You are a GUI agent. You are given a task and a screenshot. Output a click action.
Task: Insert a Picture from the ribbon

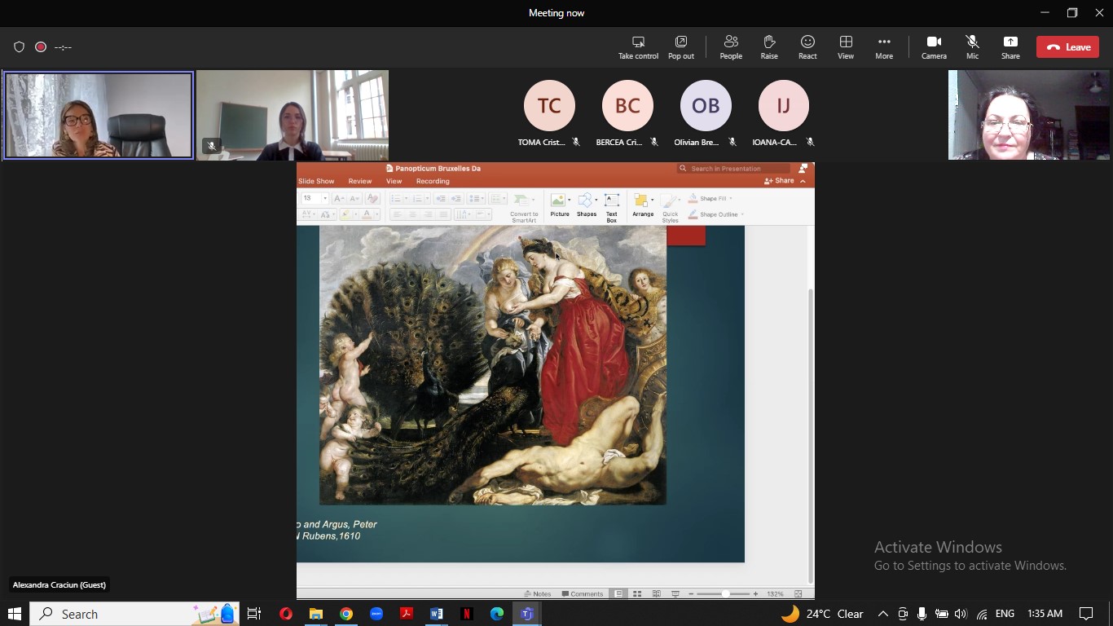click(560, 205)
